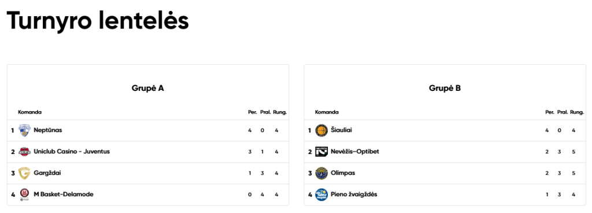Open the M Basket-Delamode team page
The width and height of the screenshot is (592, 213).
point(64,194)
